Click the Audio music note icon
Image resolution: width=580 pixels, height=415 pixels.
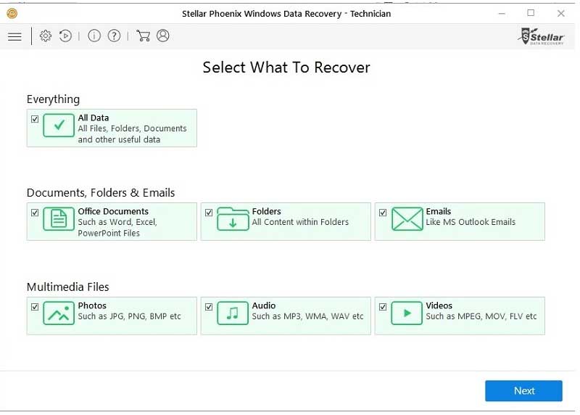pos(233,313)
